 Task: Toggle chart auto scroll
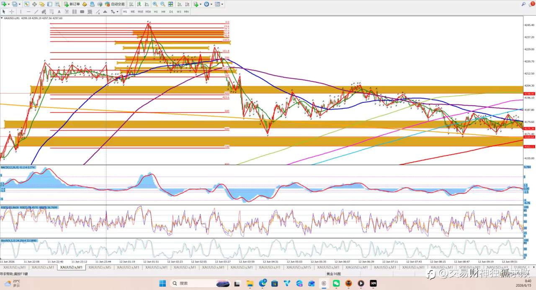pyautogui.click(x=179, y=4)
